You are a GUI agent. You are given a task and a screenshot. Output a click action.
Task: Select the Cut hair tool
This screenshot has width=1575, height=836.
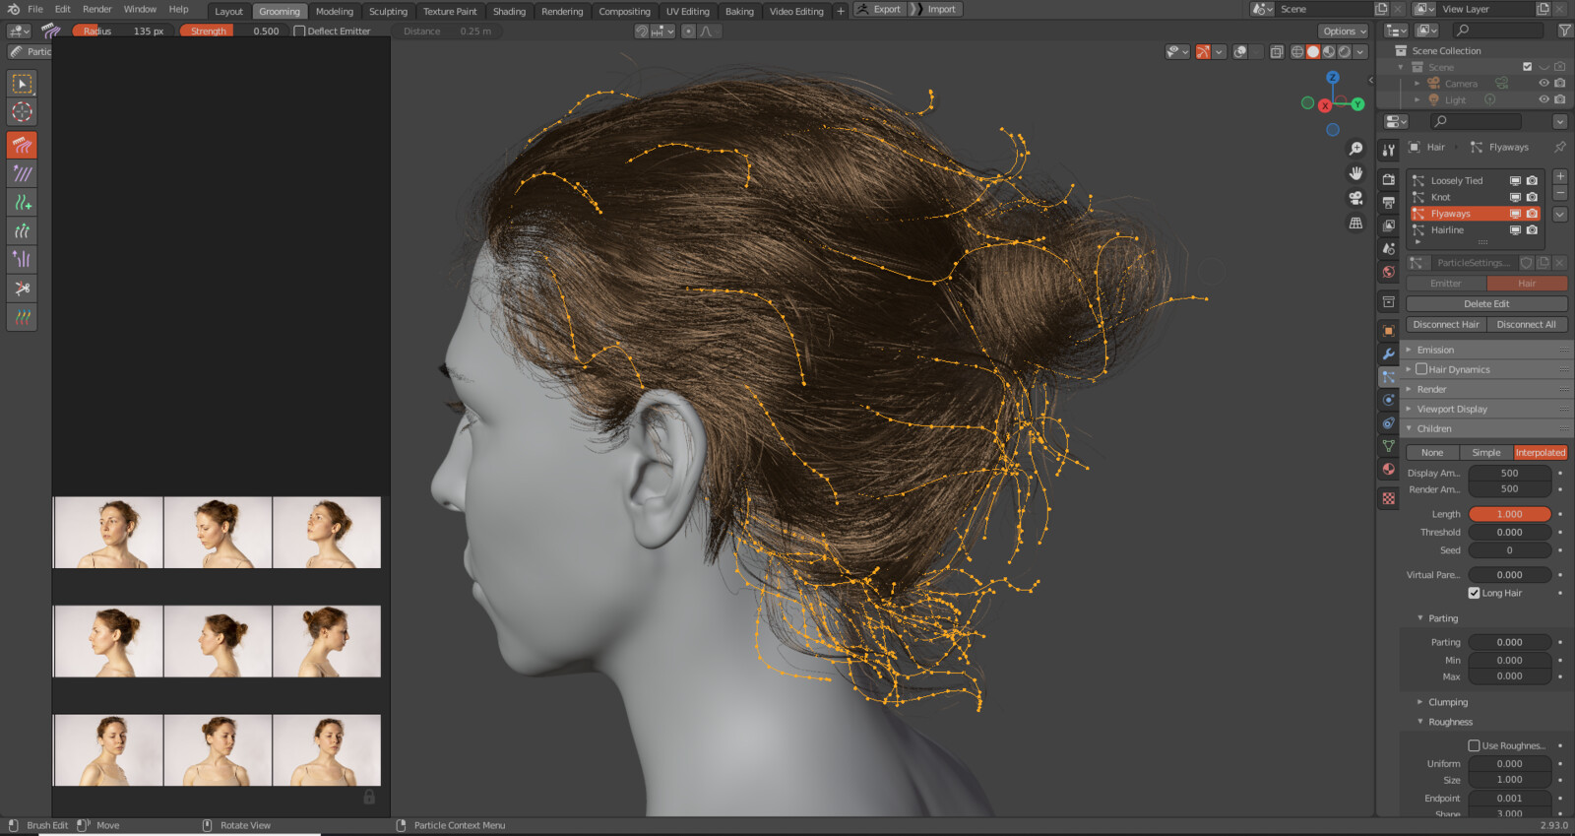22,289
